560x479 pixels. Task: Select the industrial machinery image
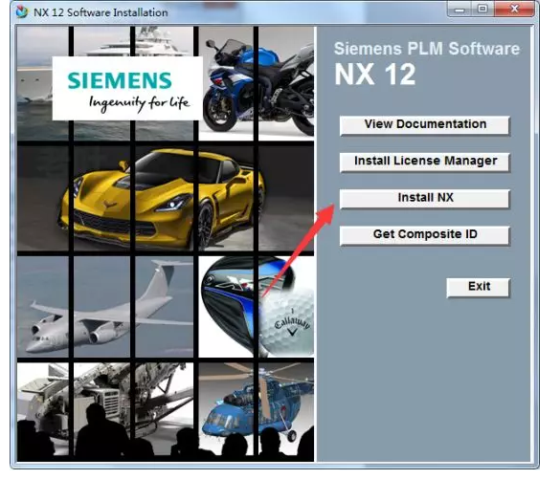tap(105, 410)
